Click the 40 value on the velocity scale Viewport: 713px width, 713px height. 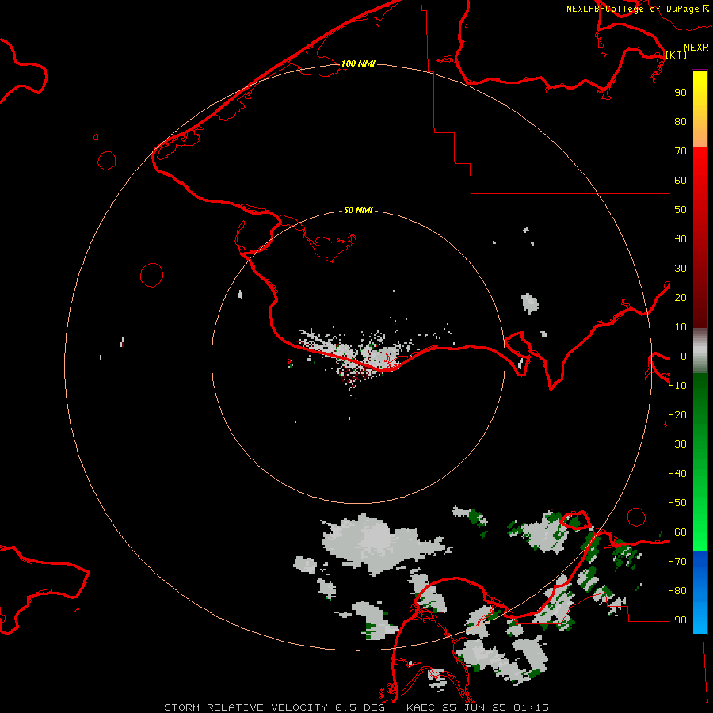[681, 238]
